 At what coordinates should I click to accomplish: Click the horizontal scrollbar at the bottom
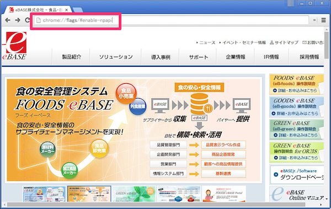point(156,205)
